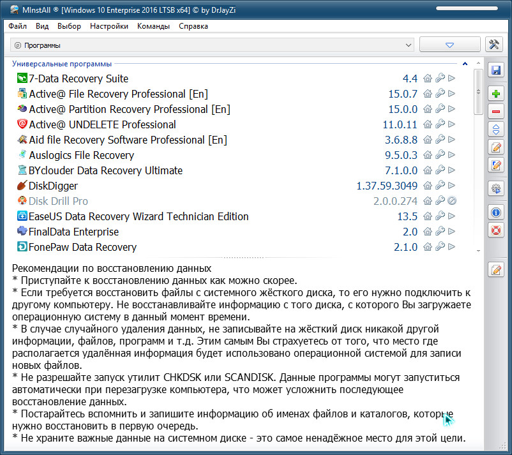Viewport: 512px width, 455px height.
Task: Toggle the blocked icon for Disk Drill Pro
Action: (451, 201)
